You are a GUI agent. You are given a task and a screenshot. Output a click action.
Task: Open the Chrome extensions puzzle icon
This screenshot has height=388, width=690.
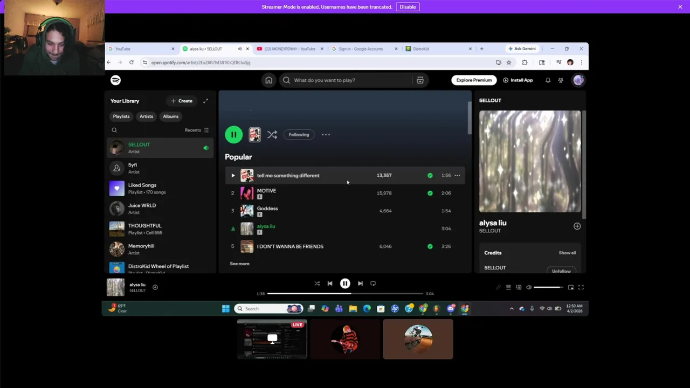(x=525, y=63)
